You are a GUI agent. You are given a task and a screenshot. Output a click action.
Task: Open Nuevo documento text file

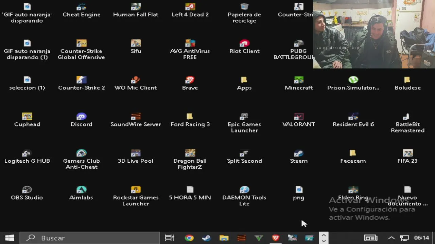(x=407, y=196)
